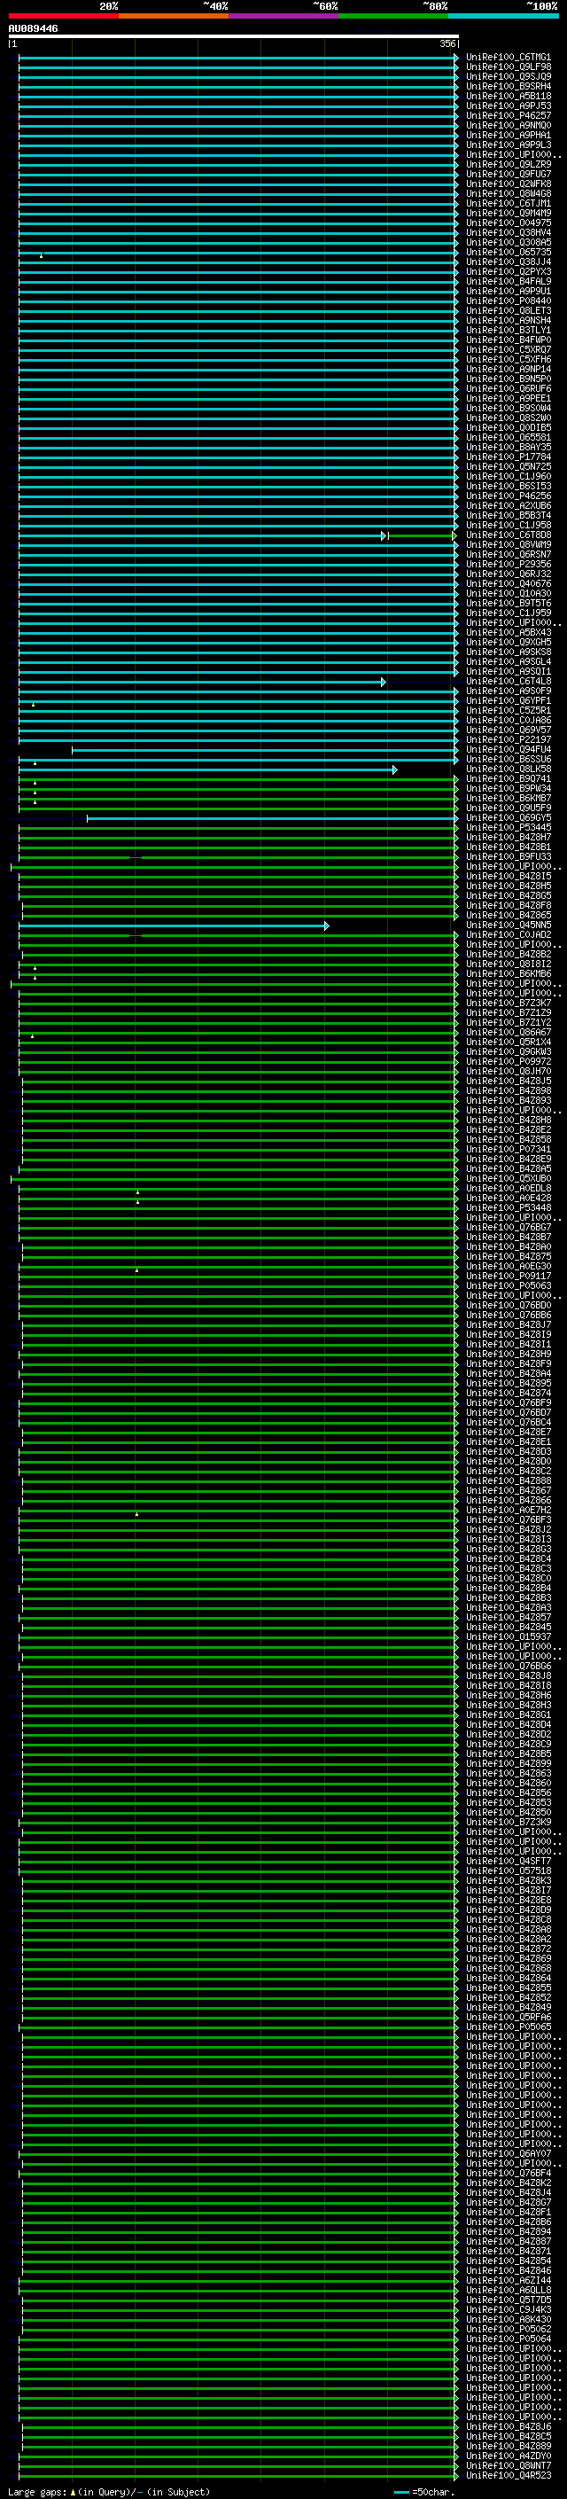Select the UniRef100_Q94FU4 label
The image size is (567, 2499).
click(509, 750)
